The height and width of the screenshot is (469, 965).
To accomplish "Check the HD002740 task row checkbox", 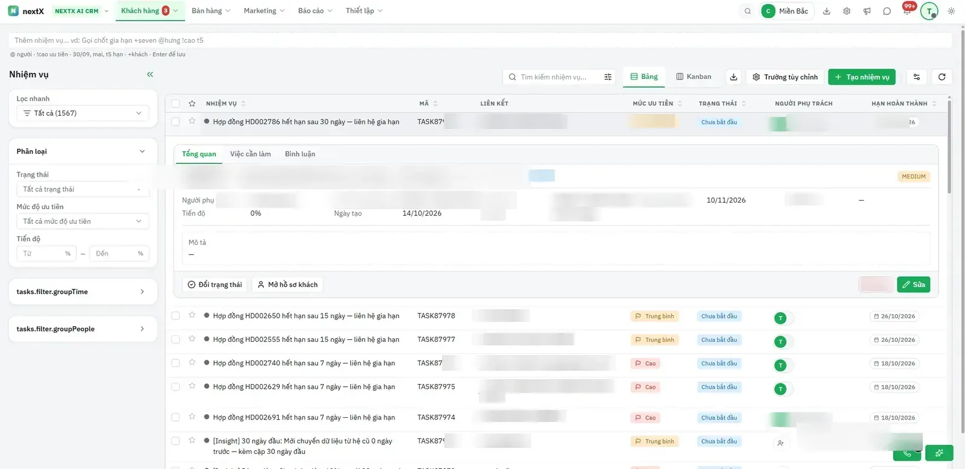I will [x=176, y=363].
